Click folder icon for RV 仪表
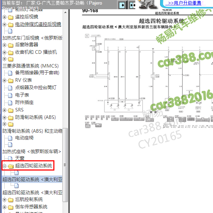Screen dimensions: 213x213 click(10, 80)
